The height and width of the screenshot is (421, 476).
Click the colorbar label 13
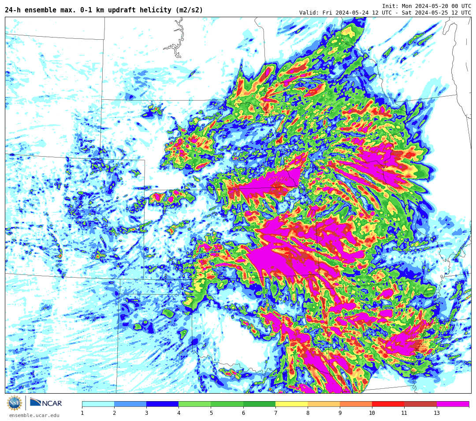click(437, 413)
